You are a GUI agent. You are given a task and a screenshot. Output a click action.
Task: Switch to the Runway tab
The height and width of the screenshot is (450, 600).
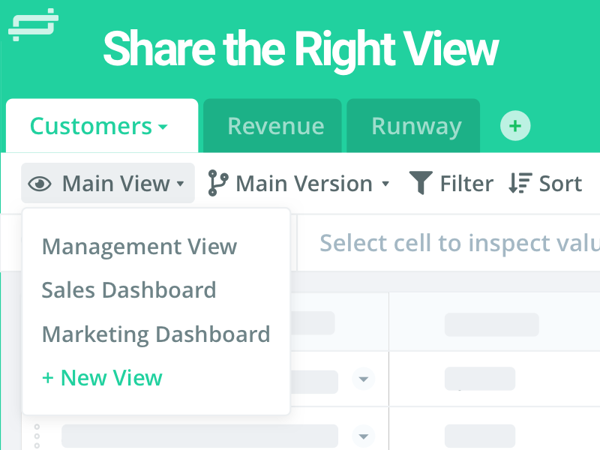pyautogui.click(x=416, y=126)
